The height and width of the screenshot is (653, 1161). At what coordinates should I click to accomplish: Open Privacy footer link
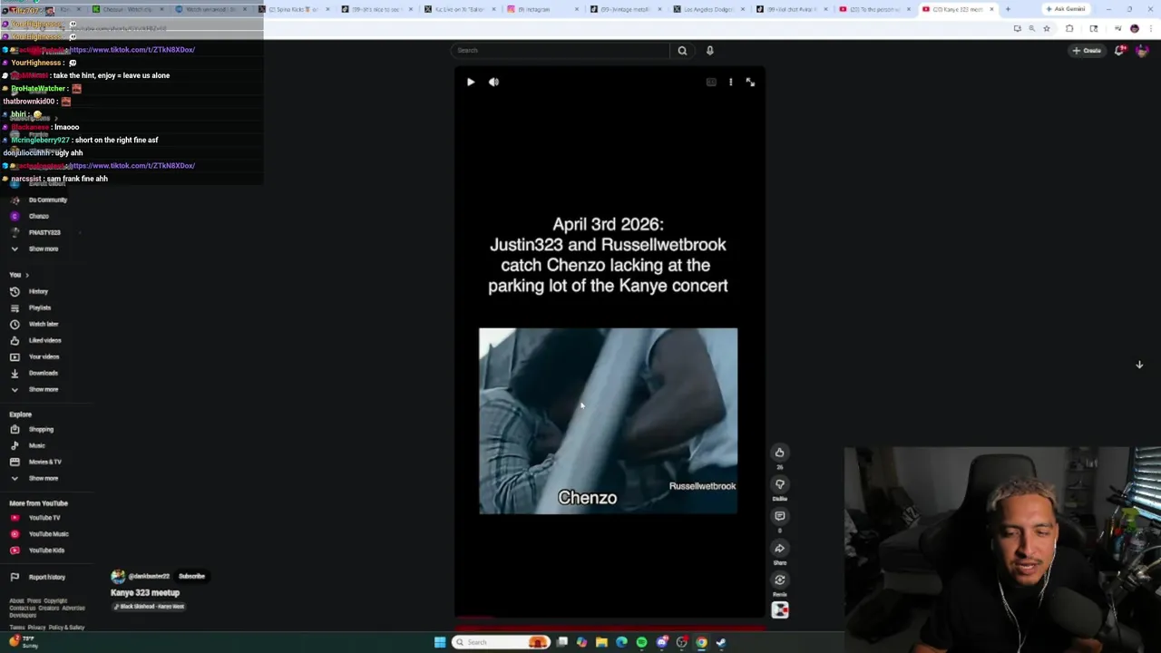point(36,628)
